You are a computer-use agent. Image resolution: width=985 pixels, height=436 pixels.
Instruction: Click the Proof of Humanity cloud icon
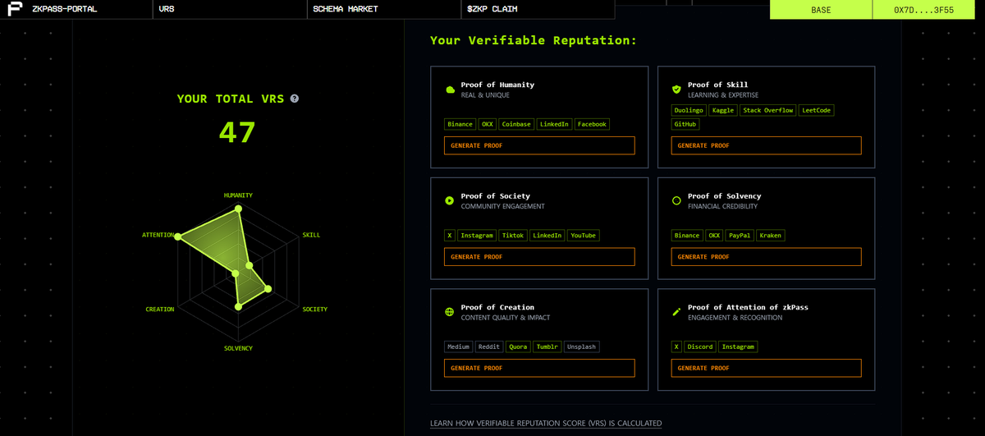449,89
